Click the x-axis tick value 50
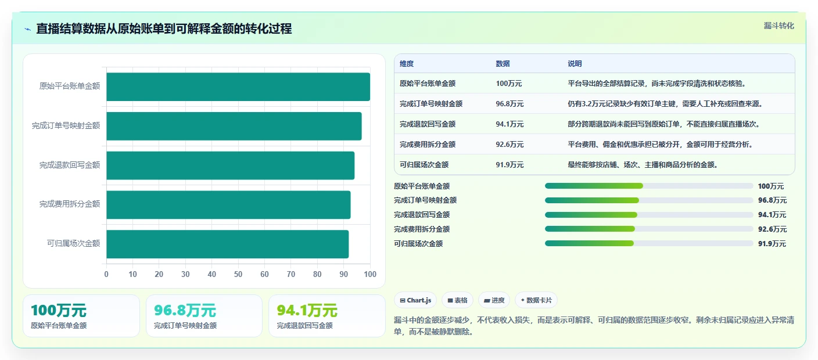Image resolution: width=818 pixels, height=360 pixels. [238, 274]
